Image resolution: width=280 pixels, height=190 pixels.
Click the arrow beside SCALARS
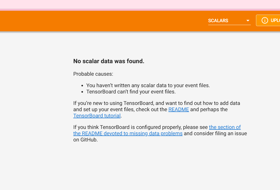tap(248, 21)
